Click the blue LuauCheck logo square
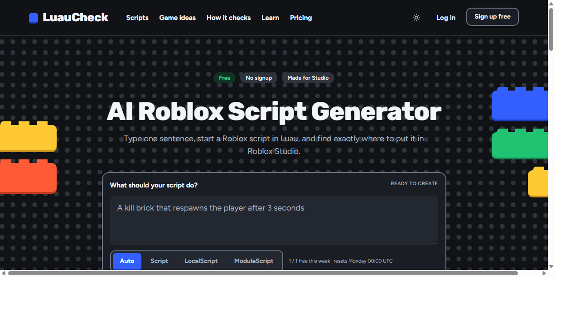The width and height of the screenshot is (580, 326). pos(34,18)
